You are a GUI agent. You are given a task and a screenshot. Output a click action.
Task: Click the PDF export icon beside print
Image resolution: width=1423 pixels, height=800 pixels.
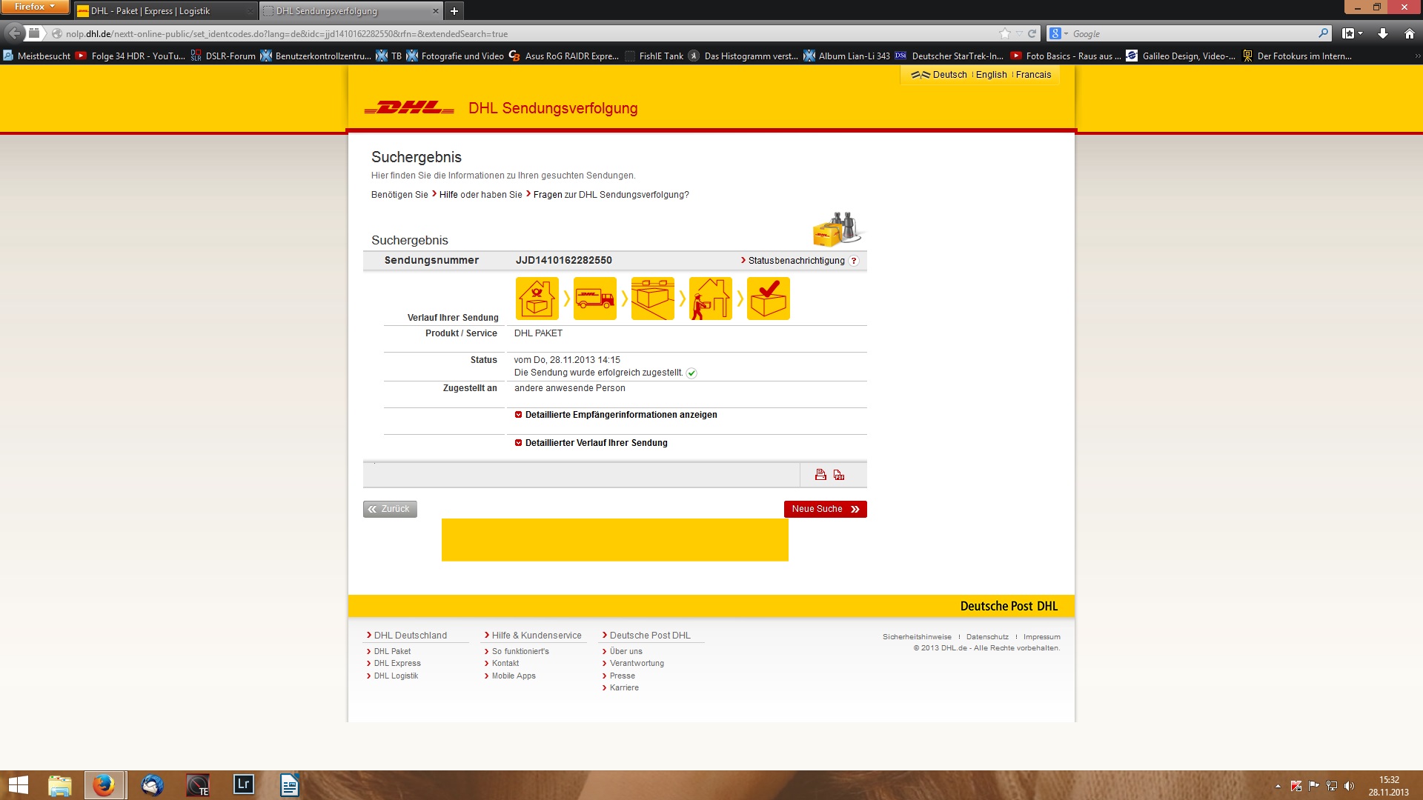(839, 475)
